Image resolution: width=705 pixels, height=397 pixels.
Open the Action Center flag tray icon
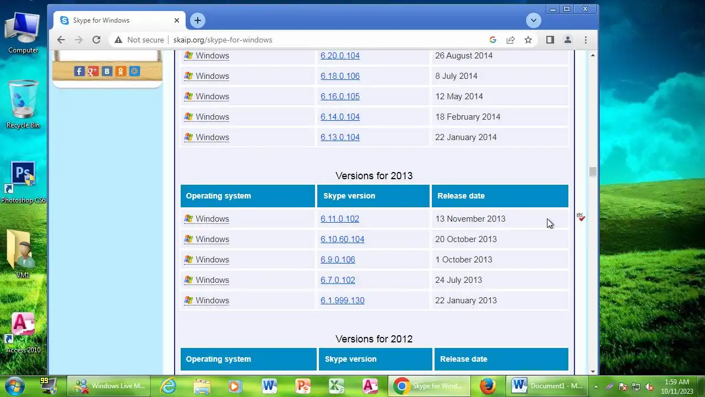[x=623, y=387]
